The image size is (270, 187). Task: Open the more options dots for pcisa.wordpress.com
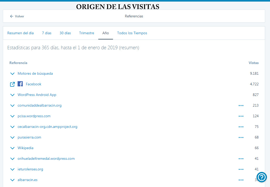241,116
